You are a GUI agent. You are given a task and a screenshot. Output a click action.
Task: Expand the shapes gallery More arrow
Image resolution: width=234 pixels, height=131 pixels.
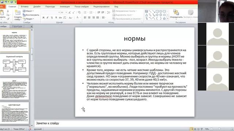click(x=167, y=19)
